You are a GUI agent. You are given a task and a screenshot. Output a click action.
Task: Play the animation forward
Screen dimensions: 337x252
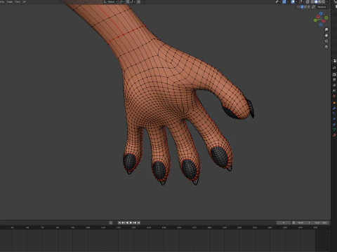pyautogui.click(x=131, y=223)
